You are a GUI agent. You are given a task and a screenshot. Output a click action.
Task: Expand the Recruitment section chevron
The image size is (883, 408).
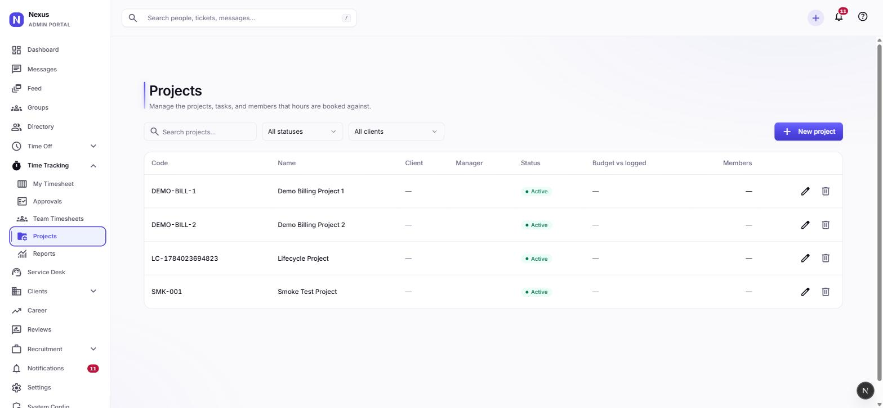click(x=93, y=349)
